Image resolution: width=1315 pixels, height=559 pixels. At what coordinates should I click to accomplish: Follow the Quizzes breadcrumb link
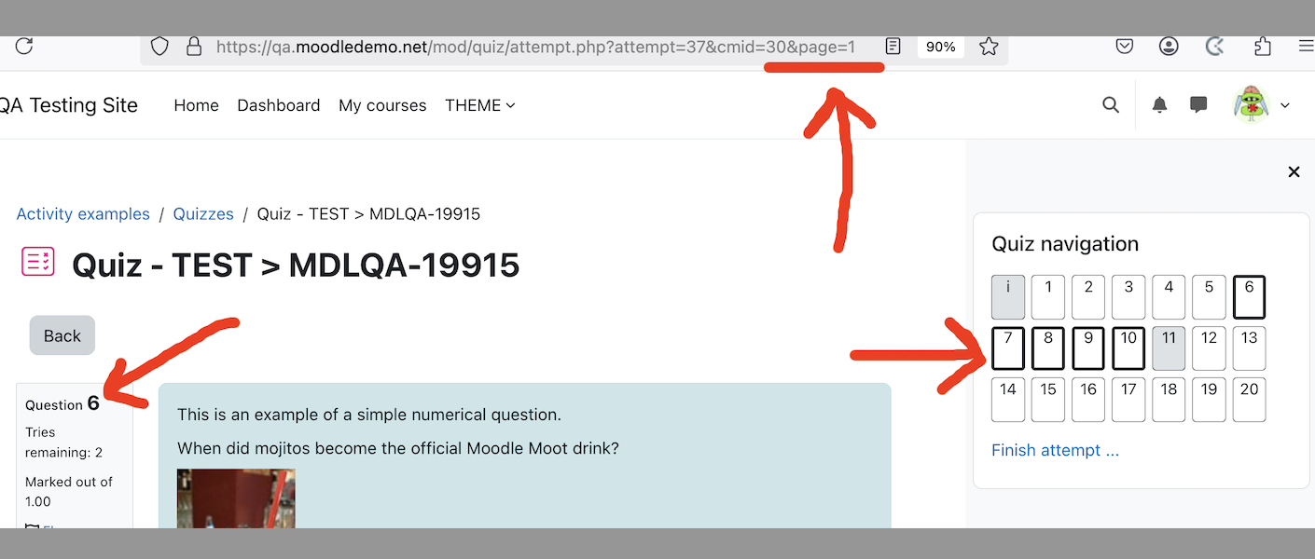203,214
